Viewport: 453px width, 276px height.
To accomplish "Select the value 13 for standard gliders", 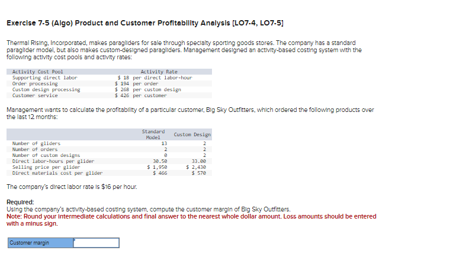I will (164, 143).
